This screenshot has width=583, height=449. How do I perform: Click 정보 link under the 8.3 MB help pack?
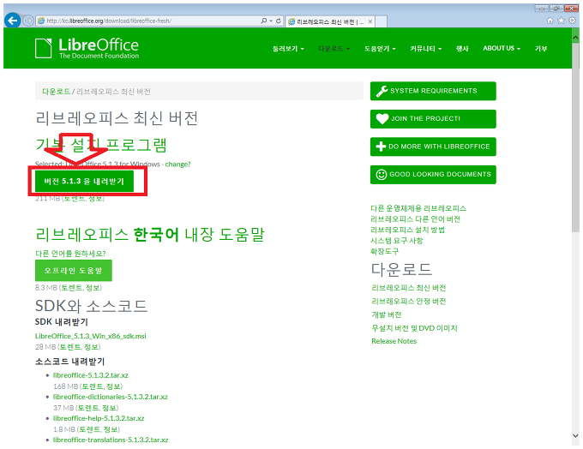(x=93, y=288)
